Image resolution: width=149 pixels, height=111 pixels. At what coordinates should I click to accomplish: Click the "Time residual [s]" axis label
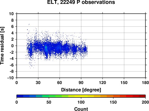pyautogui.click(x=2, y=46)
